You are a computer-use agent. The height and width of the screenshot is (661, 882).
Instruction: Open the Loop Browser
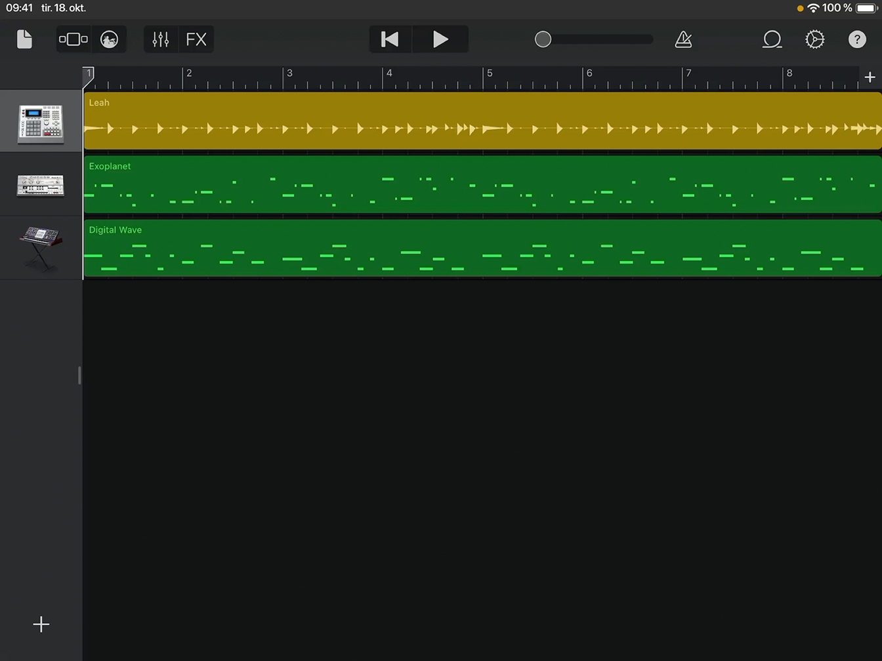(x=772, y=39)
